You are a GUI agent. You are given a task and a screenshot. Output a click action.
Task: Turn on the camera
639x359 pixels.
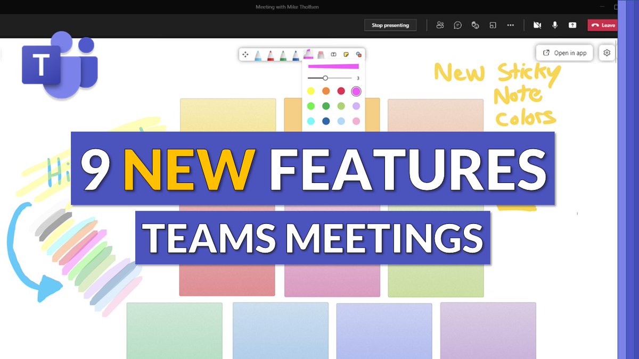point(537,25)
